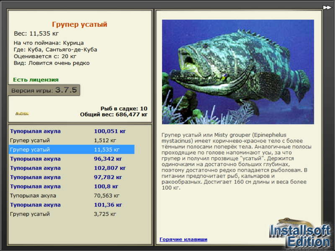Click the Вид: Ловится очень редко line

52,63
